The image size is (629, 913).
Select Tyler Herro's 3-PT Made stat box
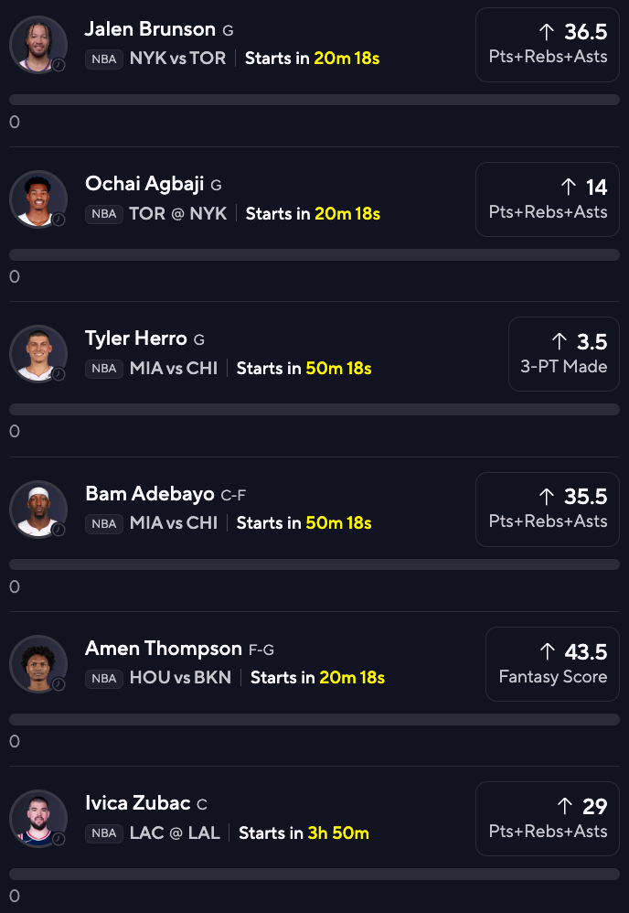point(563,354)
